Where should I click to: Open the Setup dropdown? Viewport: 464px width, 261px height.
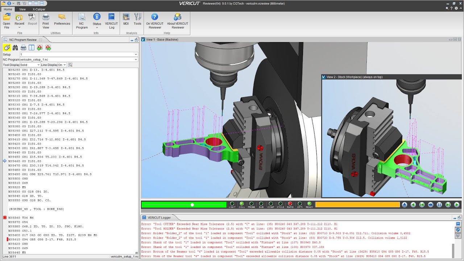click(79, 54)
